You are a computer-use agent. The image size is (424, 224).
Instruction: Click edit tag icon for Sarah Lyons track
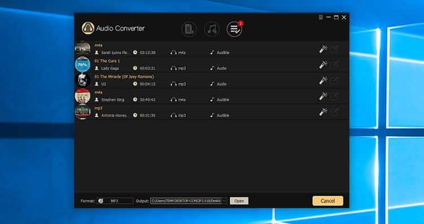pyautogui.click(x=334, y=49)
